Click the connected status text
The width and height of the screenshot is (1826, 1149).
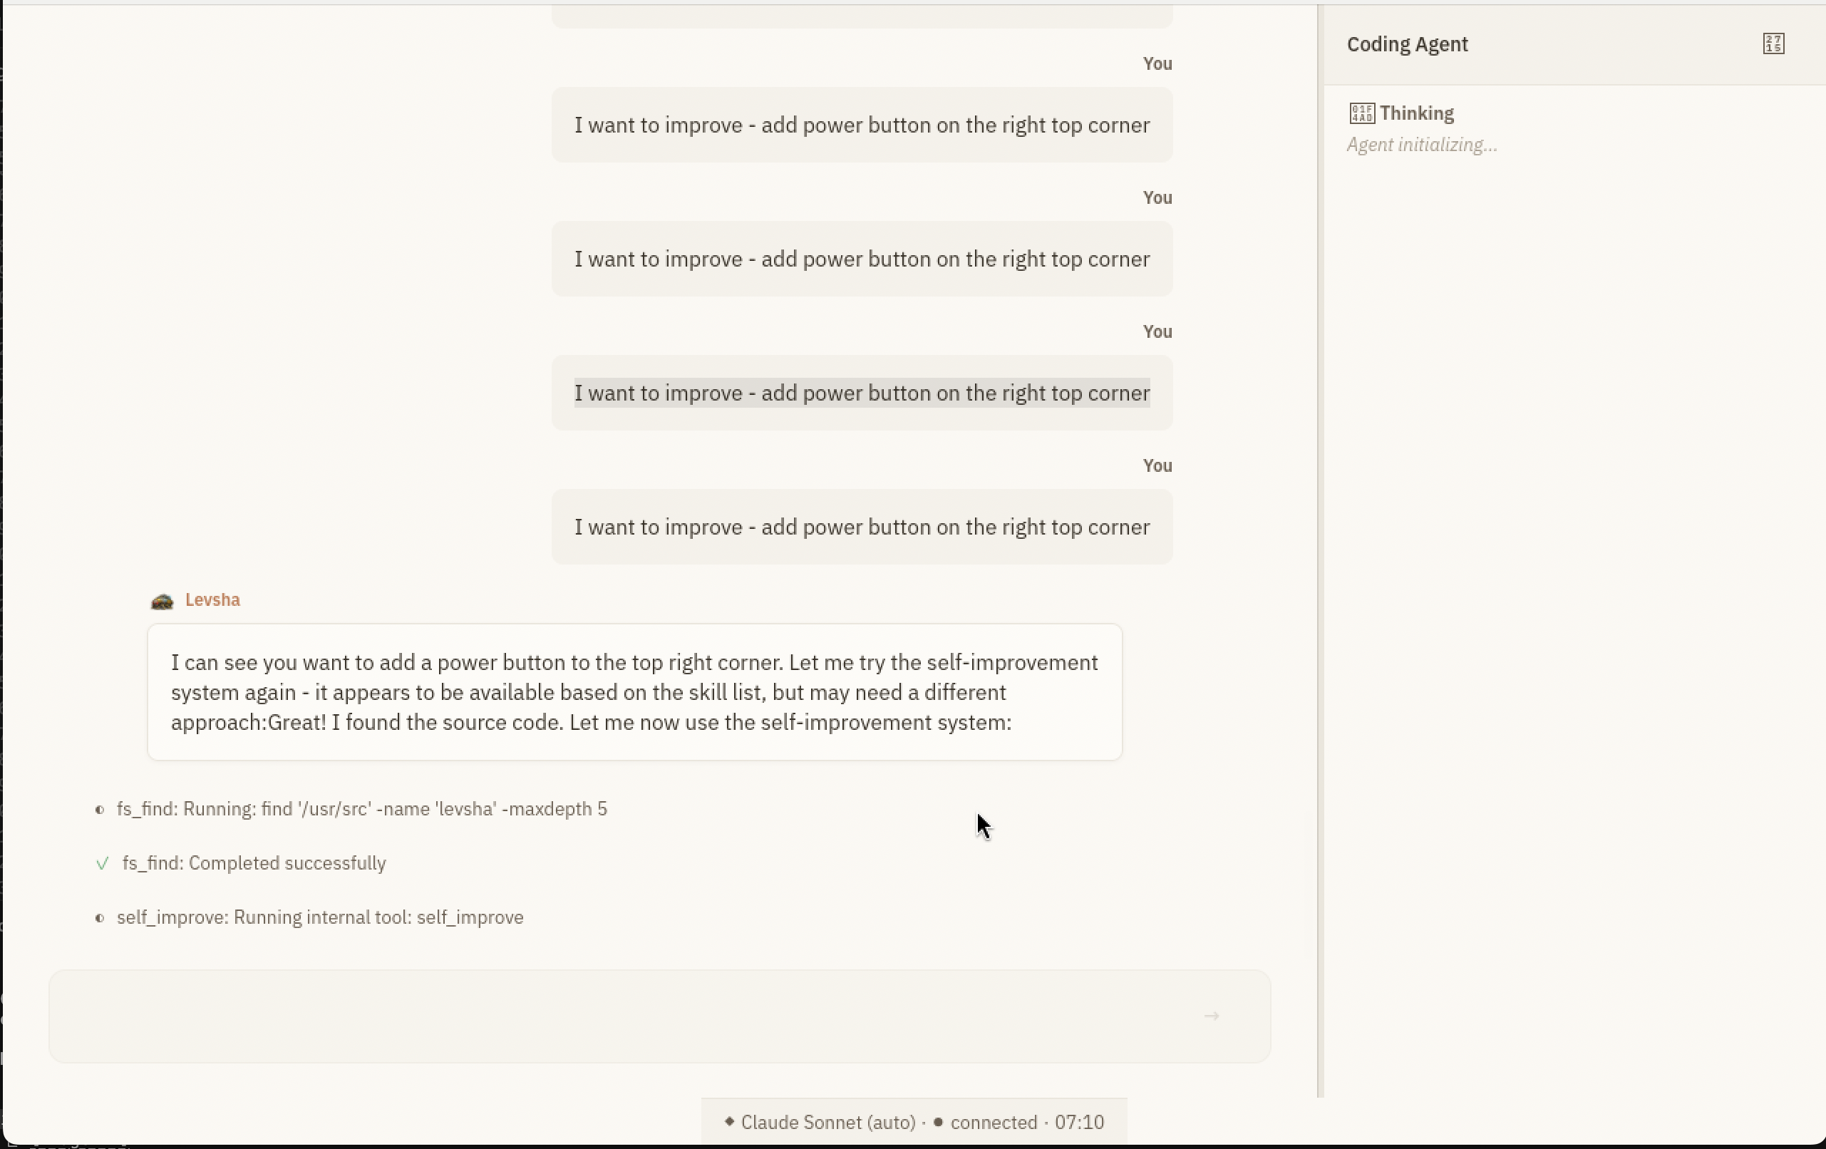click(x=994, y=1122)
